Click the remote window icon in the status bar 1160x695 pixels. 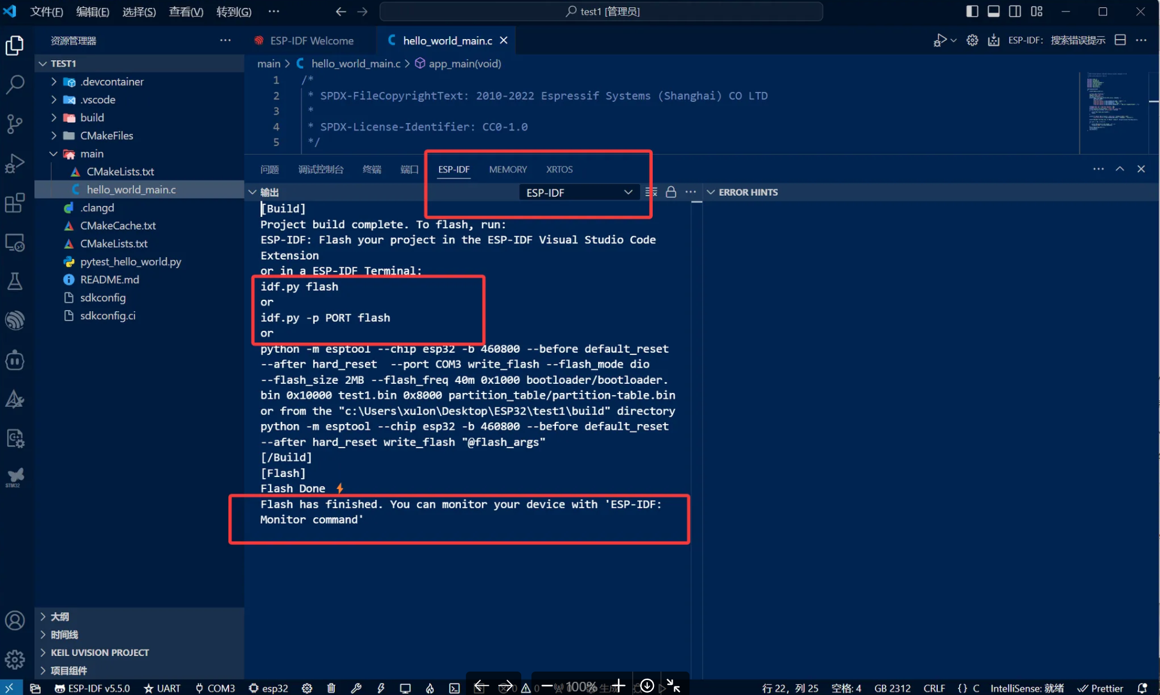pos(10,688)
